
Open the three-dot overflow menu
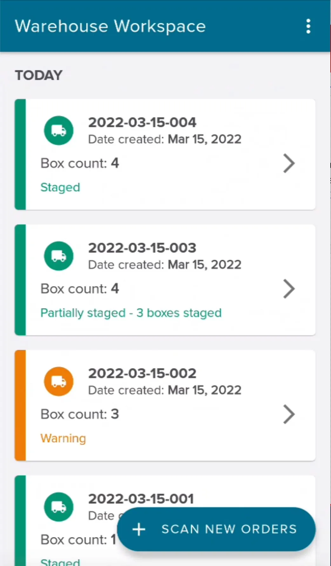coord(308,26)
